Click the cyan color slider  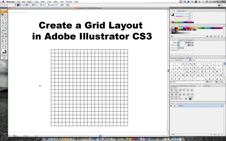coord(182,14)
